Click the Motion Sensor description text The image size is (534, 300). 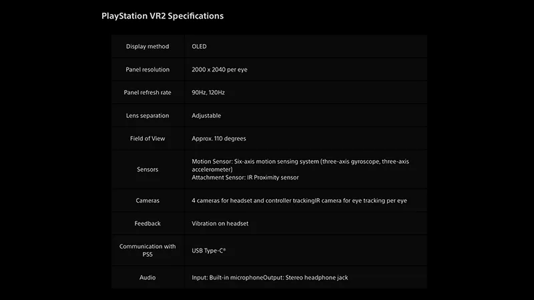pyautogui.click(x=300, y=165)
